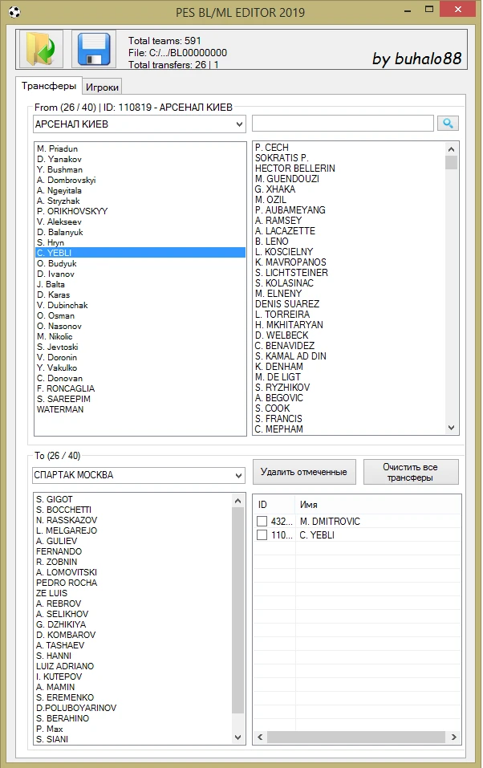The height and width of the screenshot is (768, 483).
Task: Click the magnifier search icon button
Action: click(x=448, y=124)
